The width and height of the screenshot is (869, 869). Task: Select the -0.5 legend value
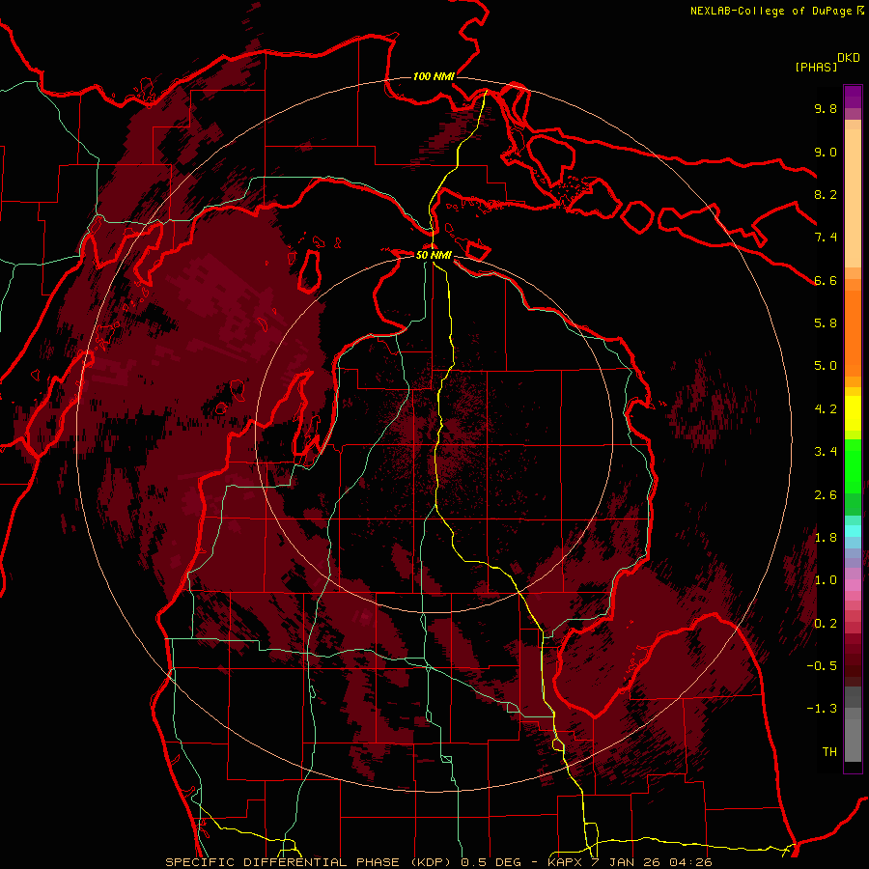point(822,666)
